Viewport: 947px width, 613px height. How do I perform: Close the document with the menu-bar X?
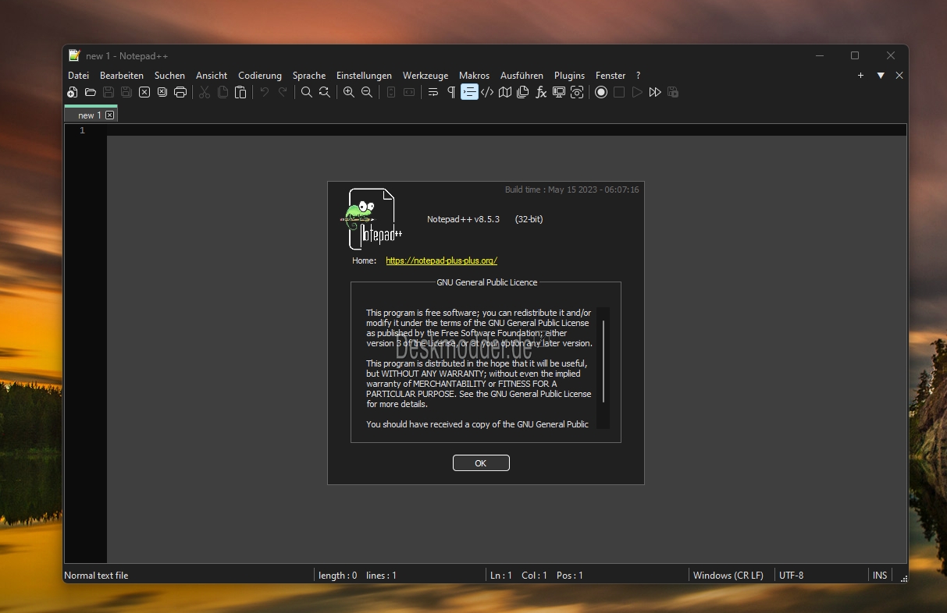click(899, 76)
